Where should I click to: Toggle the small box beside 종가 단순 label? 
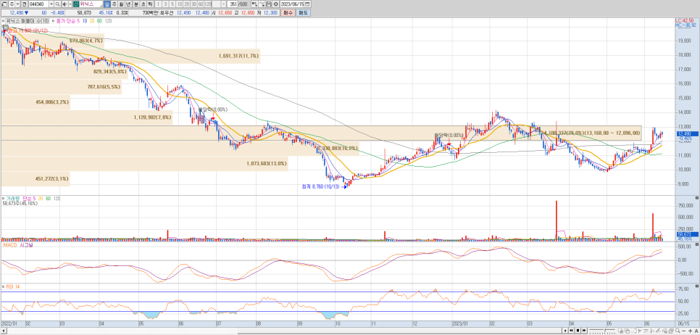(x=53, y=21)
